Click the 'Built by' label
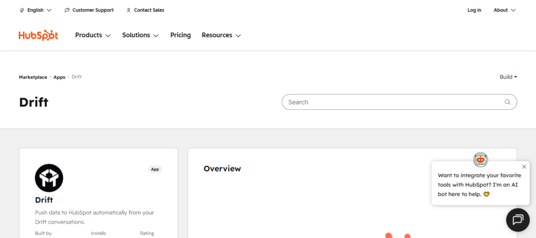 click(x=43, y=234)
